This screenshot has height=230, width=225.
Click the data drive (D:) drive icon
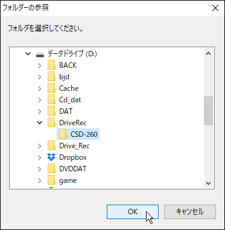[x=40, y=54]
